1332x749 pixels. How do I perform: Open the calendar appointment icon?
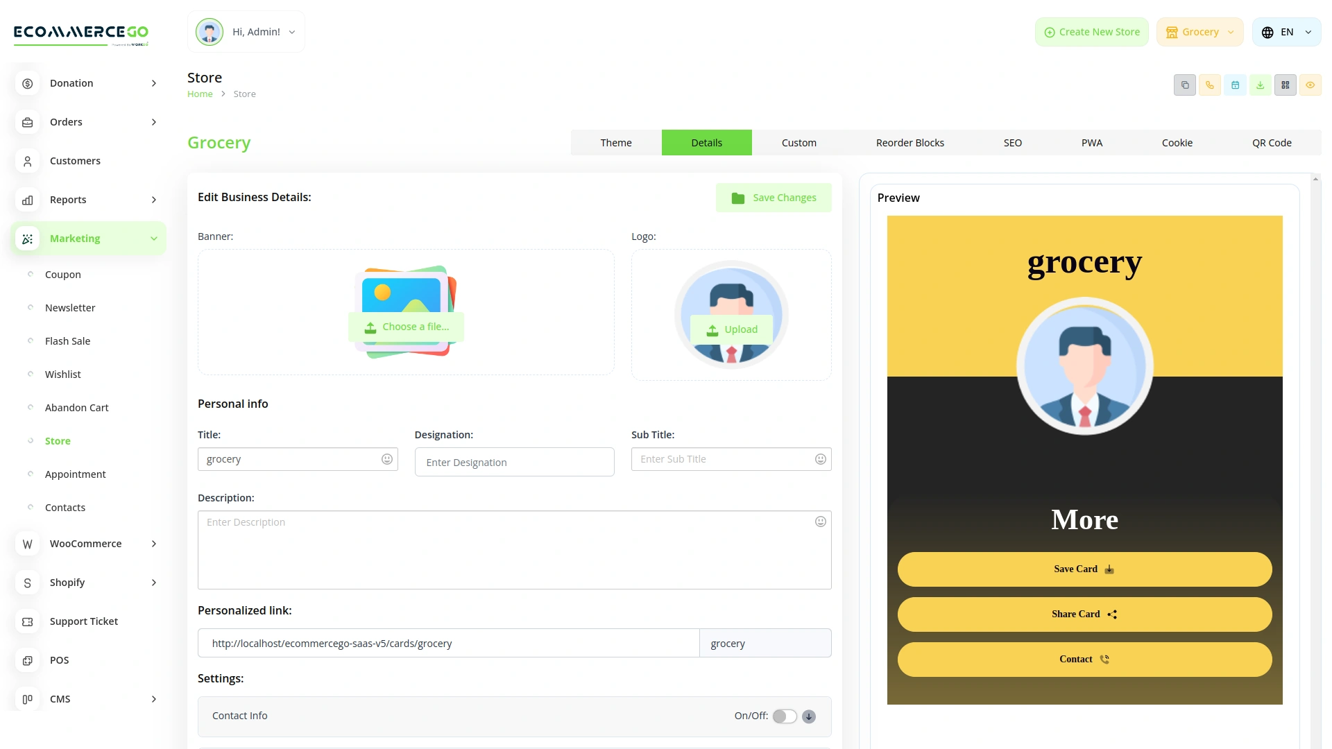click(1235, 85)
